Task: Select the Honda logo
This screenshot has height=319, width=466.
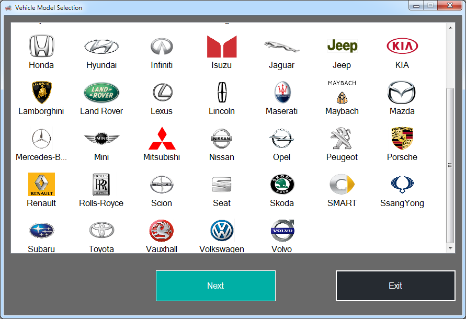Action: 42,46
